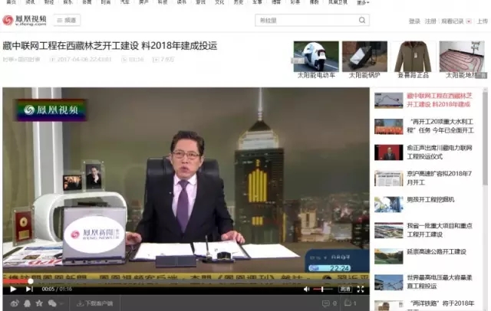The width and height of the screenshot is (491, 311).
Task: Click the related list scrollbar
Action: click(485, 138)
